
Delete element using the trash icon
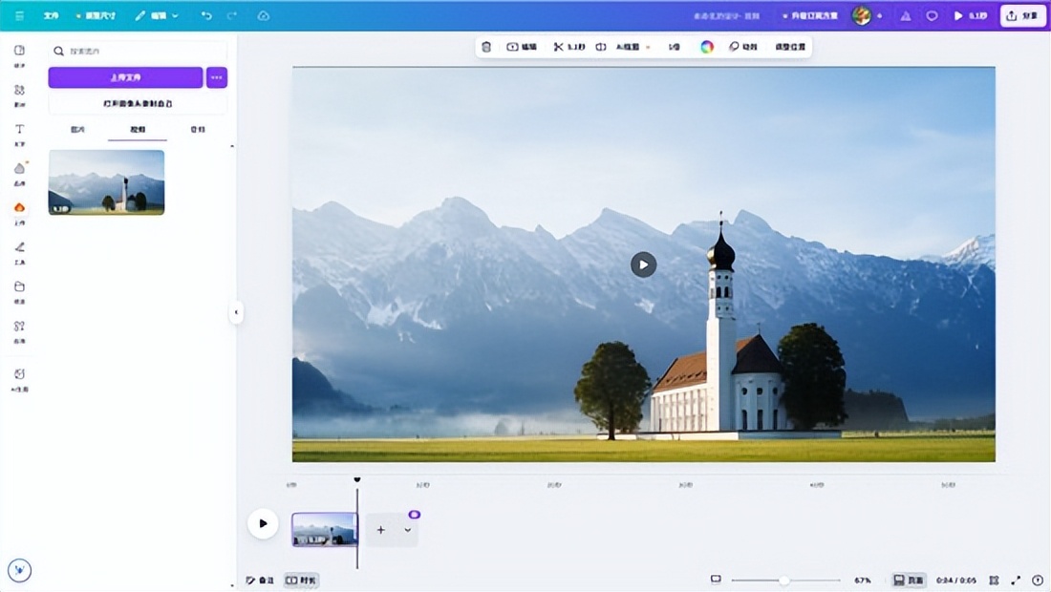(486, 47)
